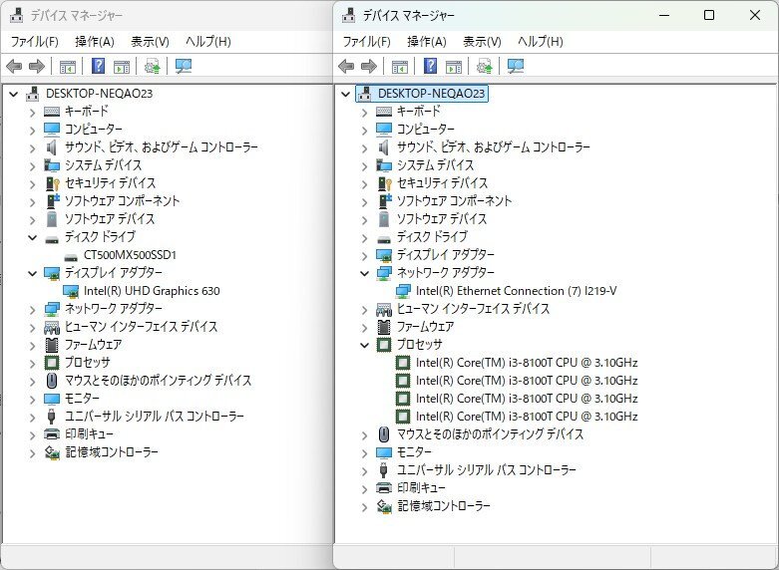Expand プロセッサ in left window
779x570 pixels.
coord(32,363)
